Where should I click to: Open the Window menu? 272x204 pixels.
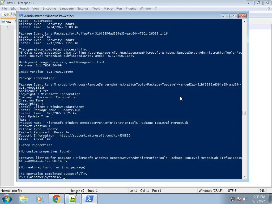pyautogui.click(x=146, y=8)
